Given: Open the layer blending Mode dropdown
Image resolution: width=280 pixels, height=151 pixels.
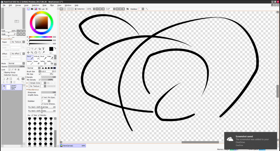Looking at the screenshot, I should click(16, 63).
